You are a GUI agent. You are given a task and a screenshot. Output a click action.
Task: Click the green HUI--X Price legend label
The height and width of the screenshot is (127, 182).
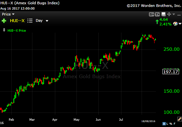click(17, 31)
